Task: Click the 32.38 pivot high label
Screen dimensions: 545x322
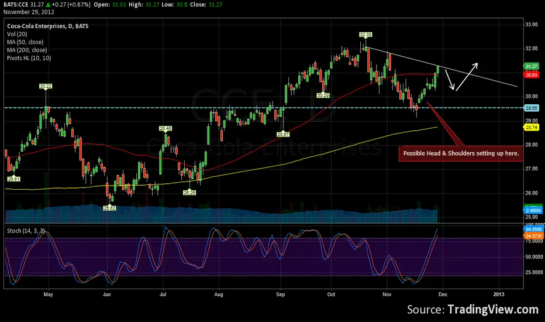Action: (x=365, y=35)
